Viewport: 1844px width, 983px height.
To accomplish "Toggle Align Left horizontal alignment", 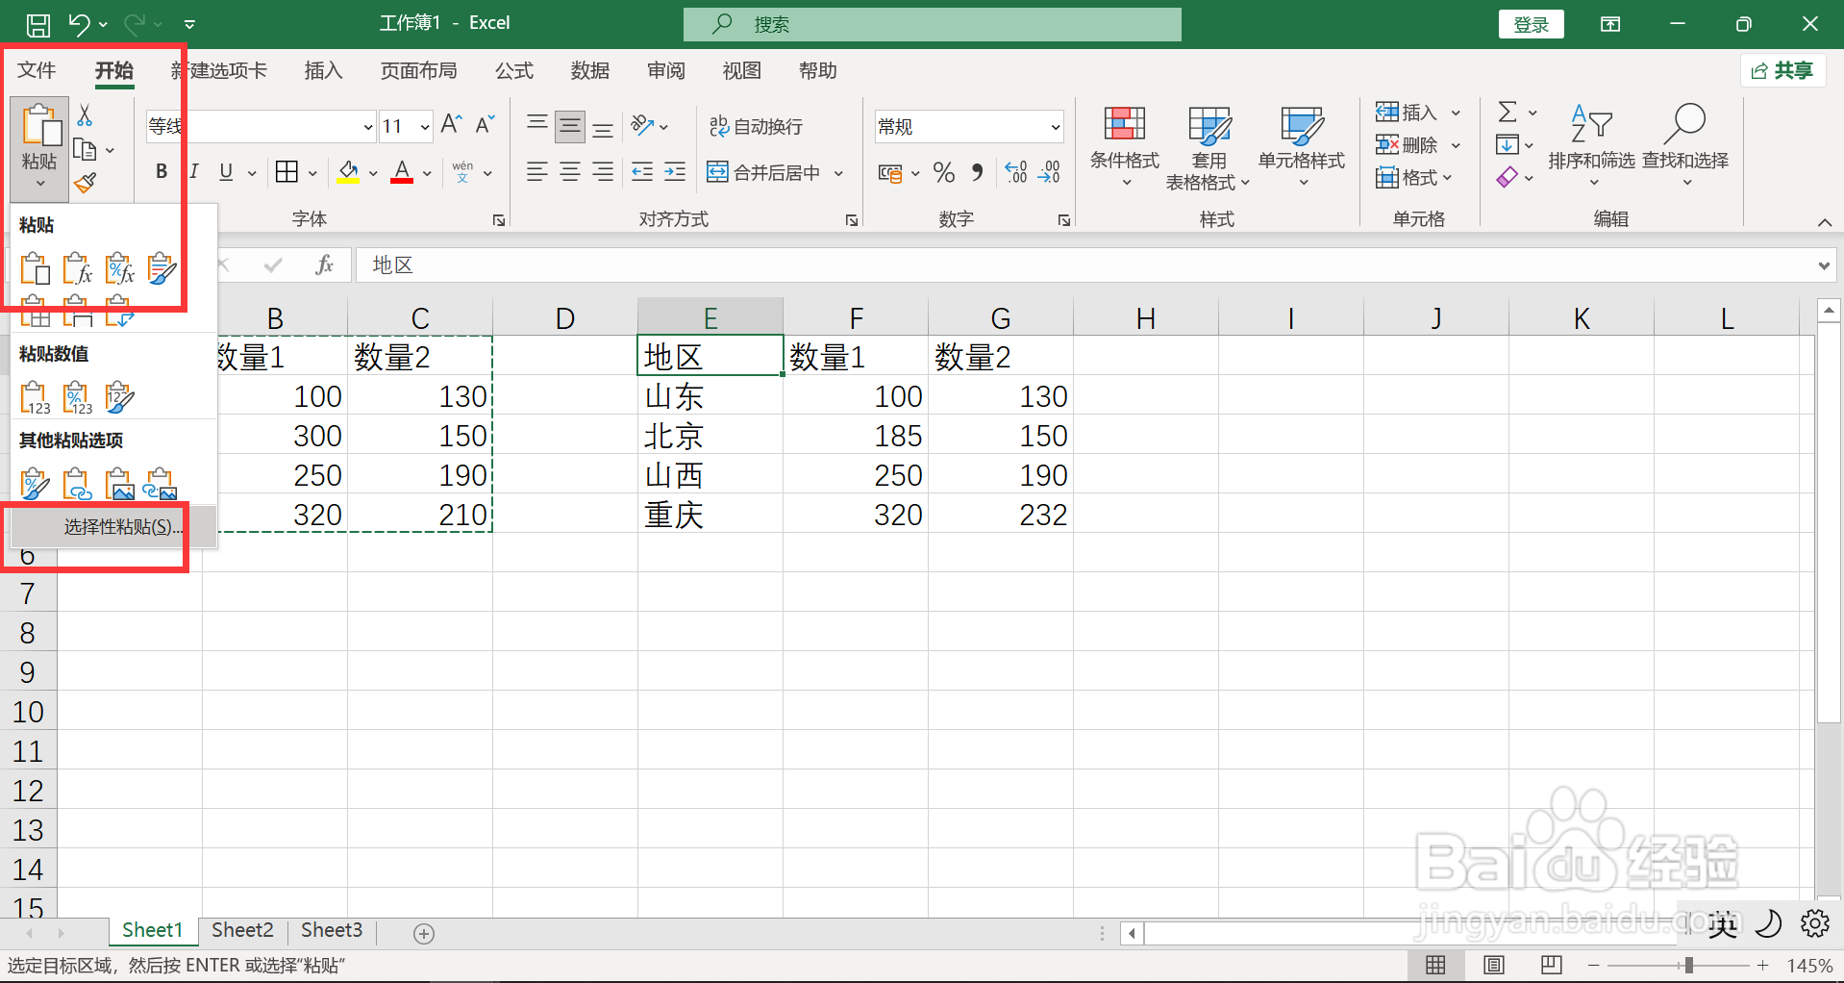I will (x=536, y=173).
